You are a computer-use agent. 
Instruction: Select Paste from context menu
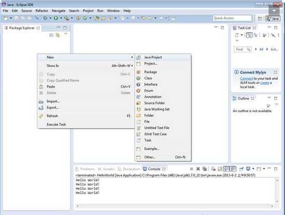(x=86, y=87)
